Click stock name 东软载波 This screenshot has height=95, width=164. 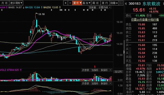click(151, 4)
